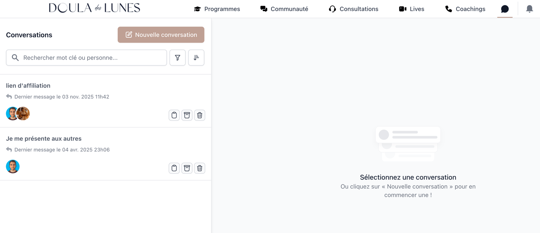Archive the "lien d'affiliation" conversation
540x233 pixels.
pos(187,115)
